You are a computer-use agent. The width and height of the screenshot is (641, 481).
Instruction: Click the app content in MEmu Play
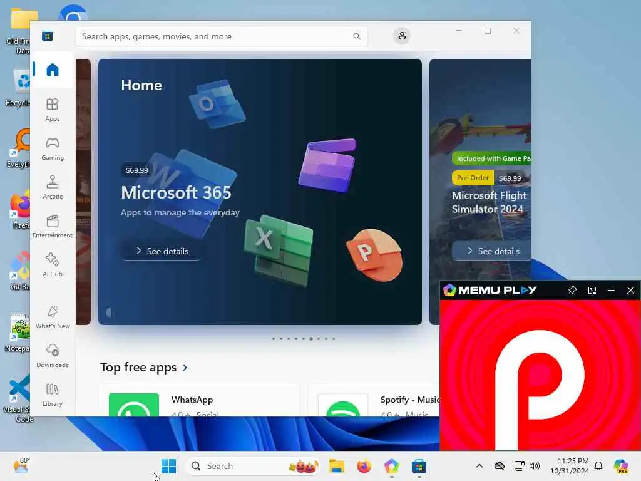coord(540,375)
